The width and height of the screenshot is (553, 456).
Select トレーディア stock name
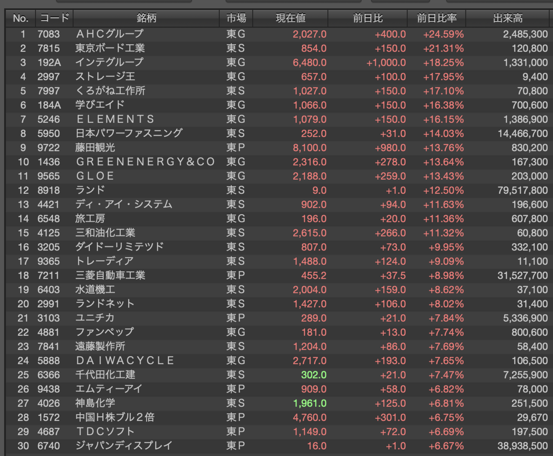[105, 261]
